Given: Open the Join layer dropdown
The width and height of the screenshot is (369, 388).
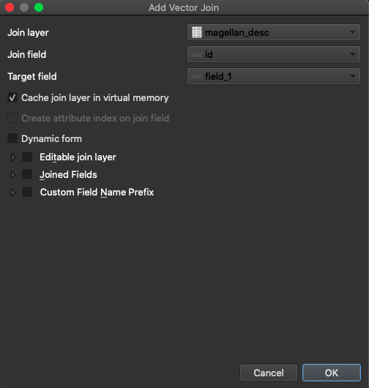Looking at the screenshot, I should pyautogui.click(x=274, y=32).
